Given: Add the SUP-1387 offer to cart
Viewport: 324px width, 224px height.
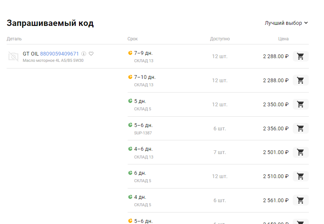Looking at the screenshot, I should [301, 128].
